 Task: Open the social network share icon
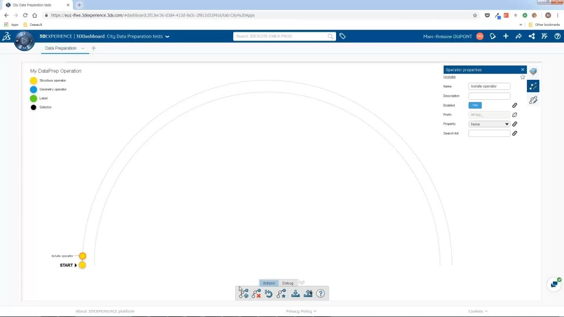point(532,36)
